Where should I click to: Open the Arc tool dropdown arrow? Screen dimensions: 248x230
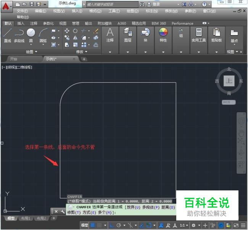(x=43, y=45)
